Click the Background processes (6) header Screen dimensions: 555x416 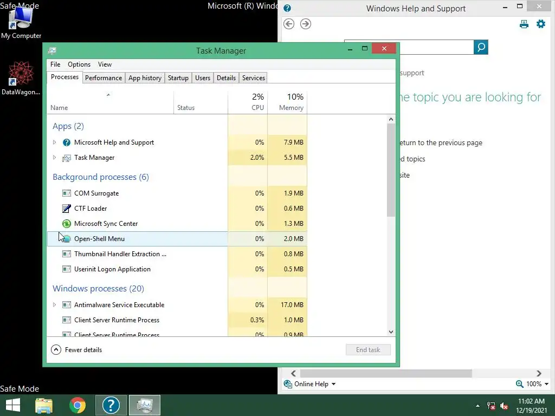point(101,177)
